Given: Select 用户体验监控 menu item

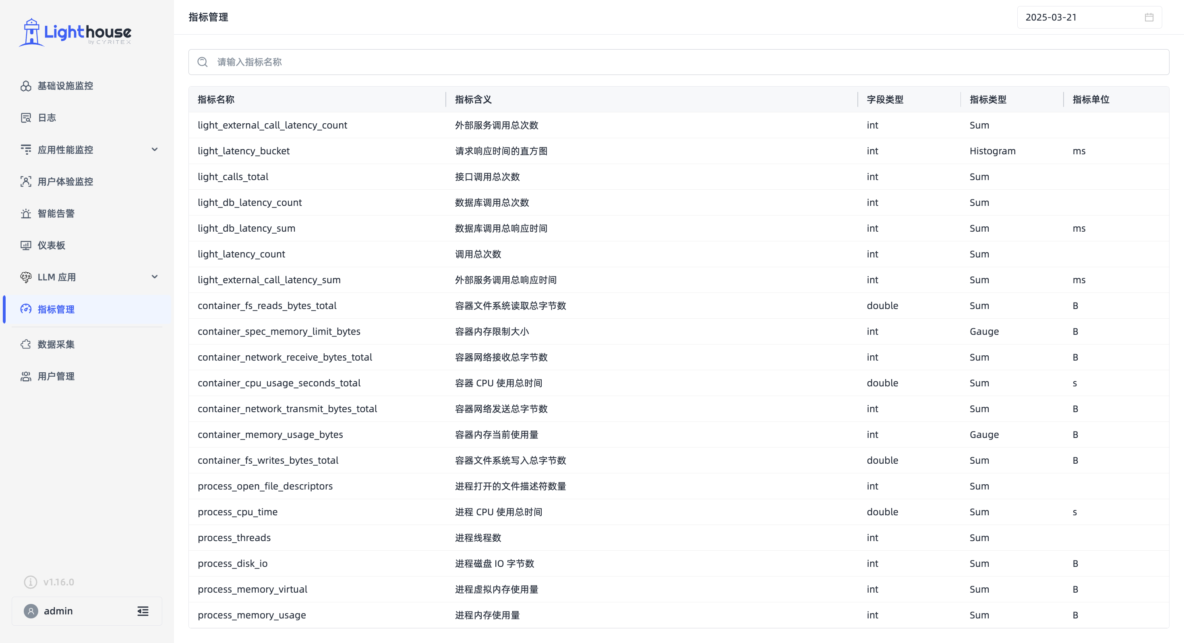Looking at the screenshot, I should pos(65,182).
